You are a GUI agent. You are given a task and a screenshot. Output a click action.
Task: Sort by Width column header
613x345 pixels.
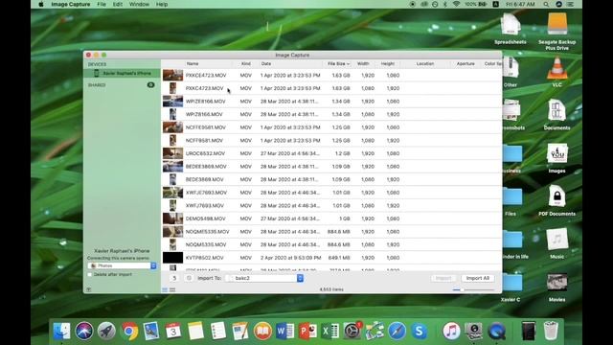[363, 64]
